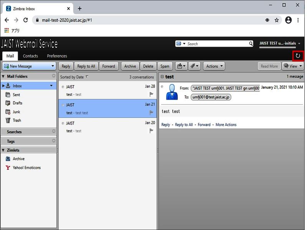Switch to the Contacts tab
This screenshot has width=307, height=230.
tap(30, 56)
